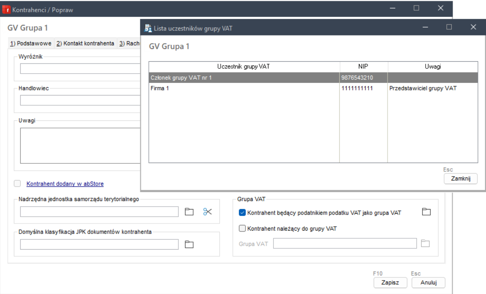Open folder picker for Domyślna klasyfikacja JPK

pos(189,245)
